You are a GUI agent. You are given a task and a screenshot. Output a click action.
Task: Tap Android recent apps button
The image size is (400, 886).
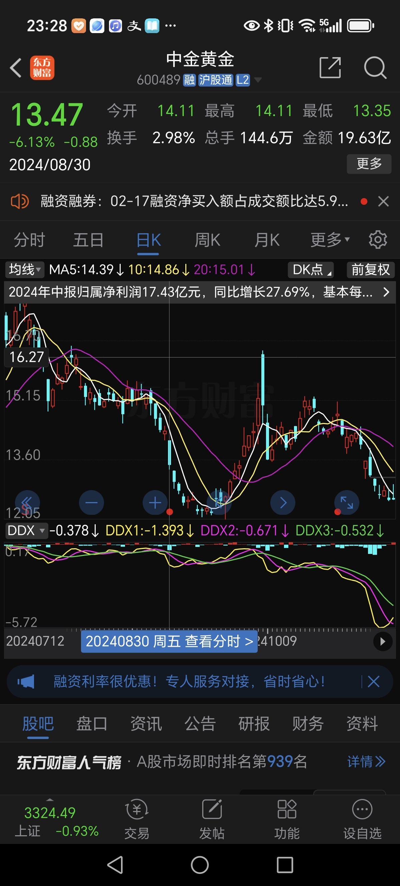click(x=285, y=865)
